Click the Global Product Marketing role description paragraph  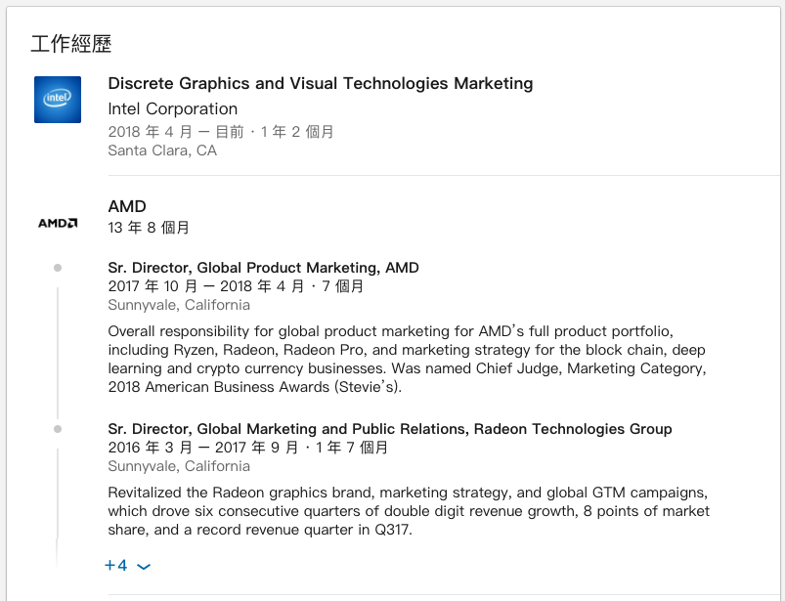click(x=407, y=359)
